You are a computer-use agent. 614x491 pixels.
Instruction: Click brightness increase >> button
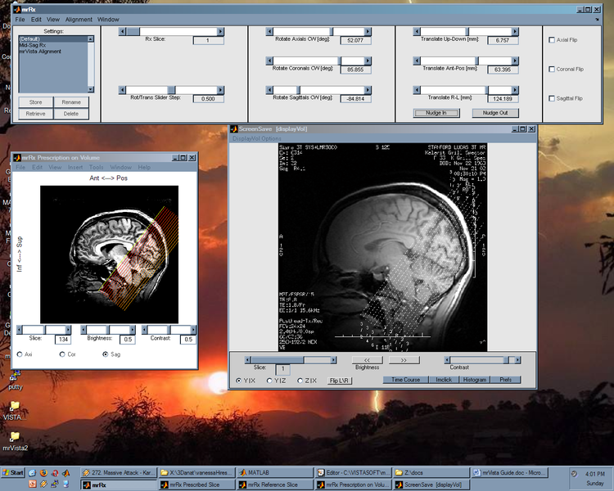[x=404, y=359]
